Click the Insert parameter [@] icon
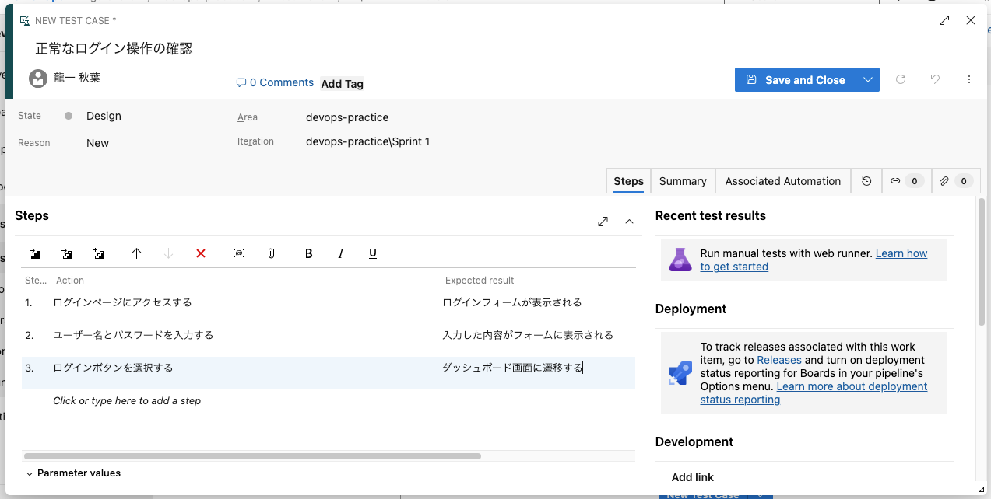Screen dimensions: 991x499 coord(239,253)
